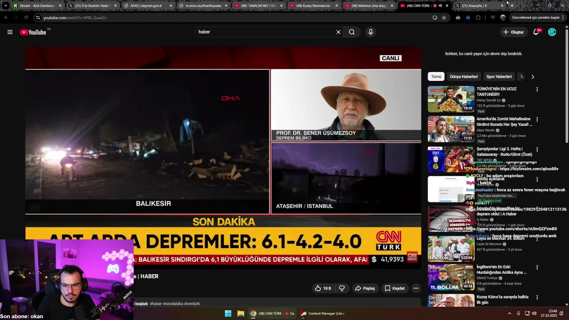Clear the search box text
The height and width of the screenshot is (320, 569).
tap(338, 32)
